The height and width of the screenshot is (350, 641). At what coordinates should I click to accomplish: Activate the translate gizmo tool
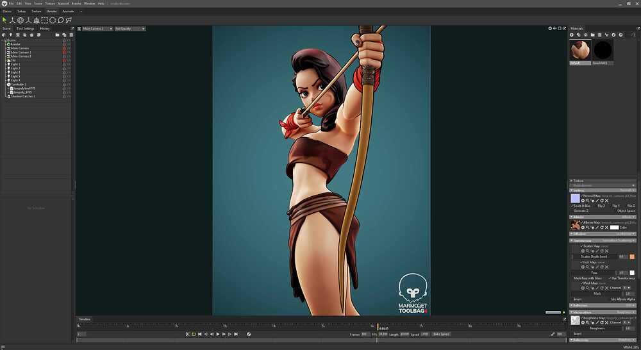tap(12, 20)
